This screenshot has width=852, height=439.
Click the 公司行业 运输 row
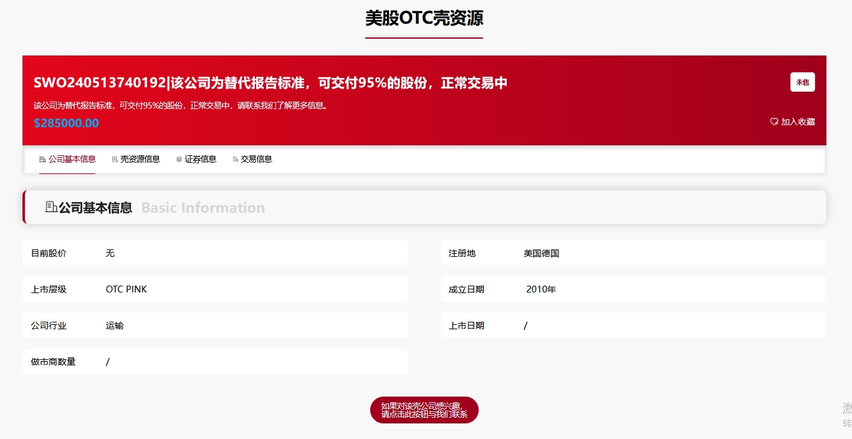[215, 326]
